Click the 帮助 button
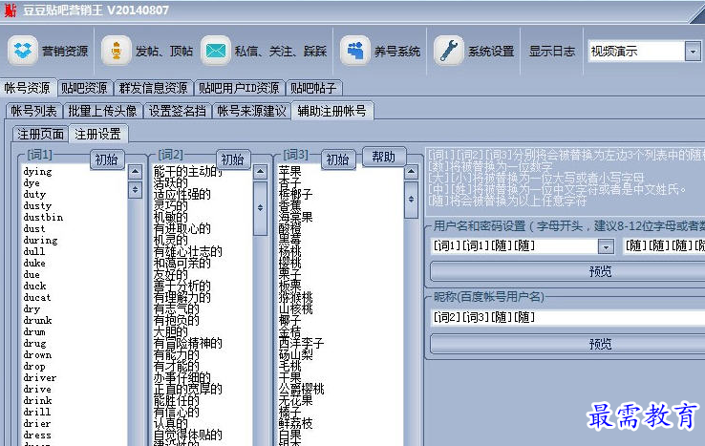Image resolution: width=705 pixels, height=446 pixels. pos(383,157)
